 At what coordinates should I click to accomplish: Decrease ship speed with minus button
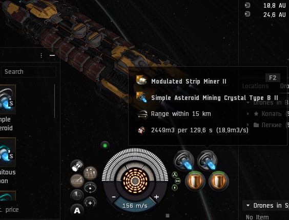coord(114,197)
